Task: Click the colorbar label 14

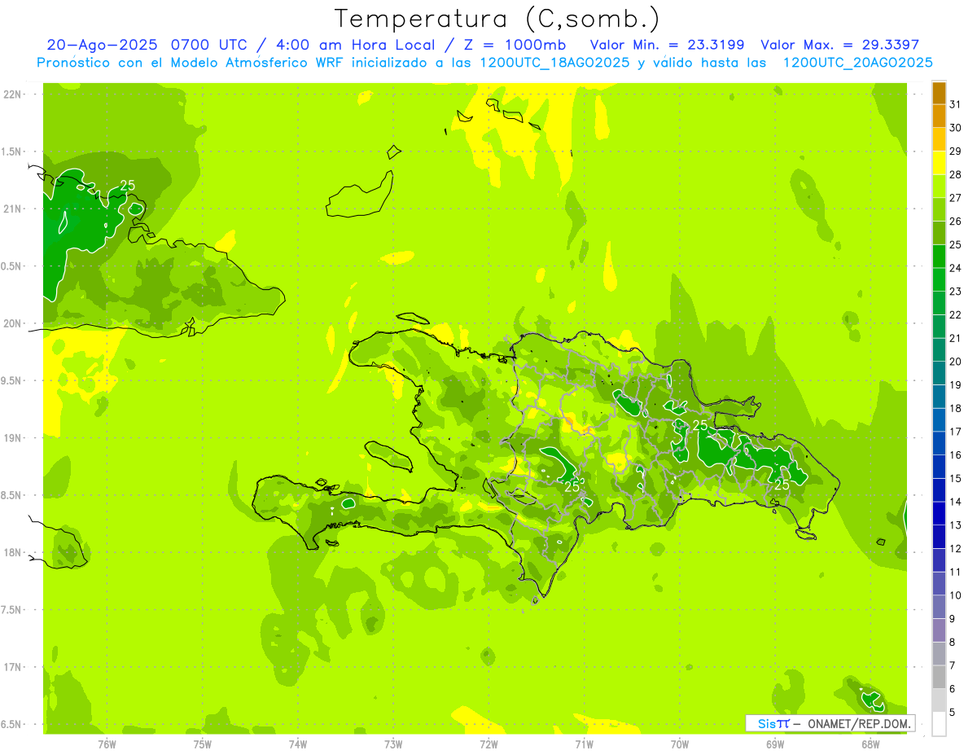Action: point(956,501)
